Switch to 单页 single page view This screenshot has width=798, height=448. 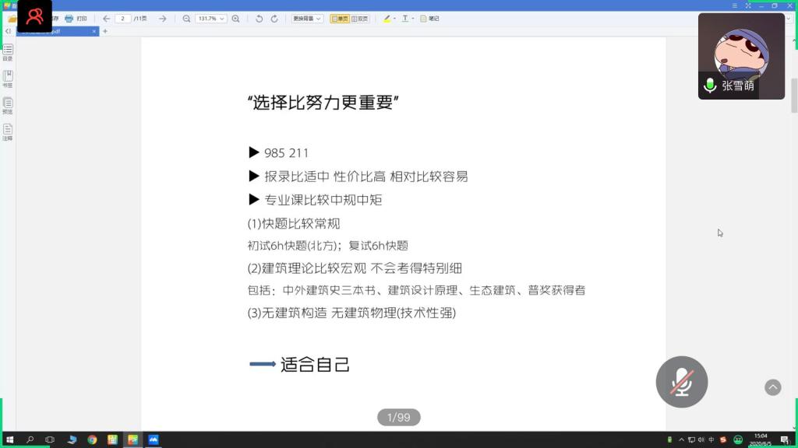click(x=340, y=18)
